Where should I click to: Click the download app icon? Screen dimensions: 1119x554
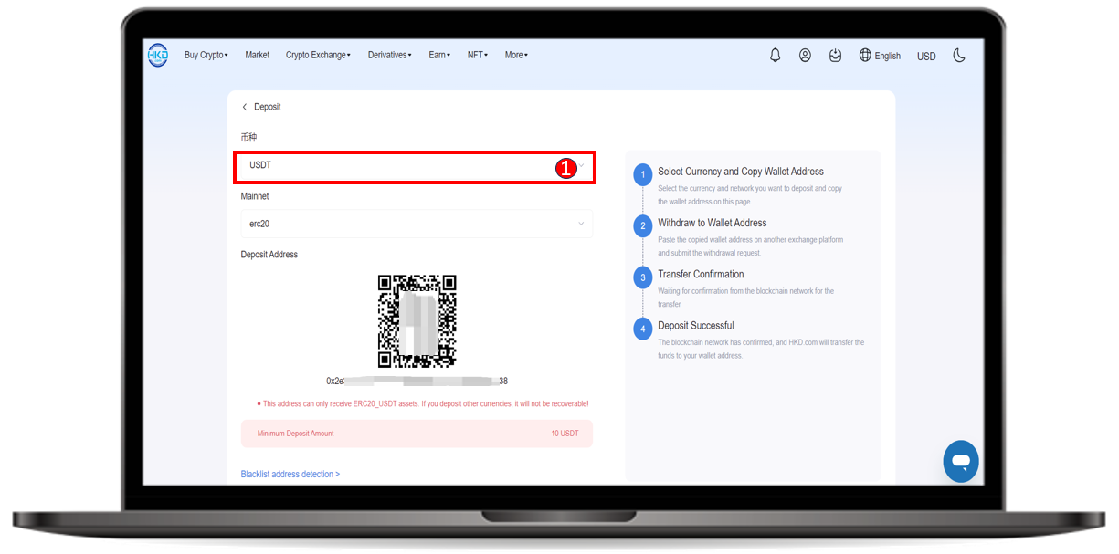(835, 55)
